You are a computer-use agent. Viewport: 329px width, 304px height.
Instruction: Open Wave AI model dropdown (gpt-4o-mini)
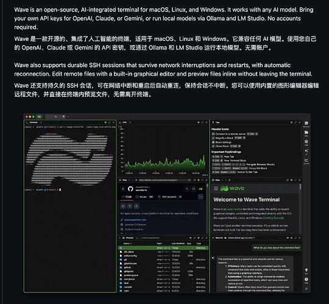point(241,238)
